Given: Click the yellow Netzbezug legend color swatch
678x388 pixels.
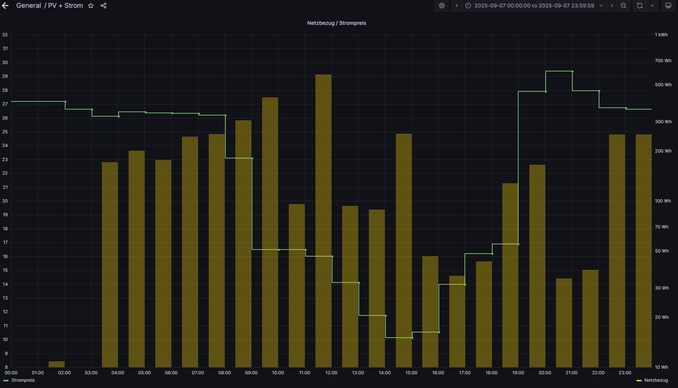Looking at the screenshot, I should [639, 381].
